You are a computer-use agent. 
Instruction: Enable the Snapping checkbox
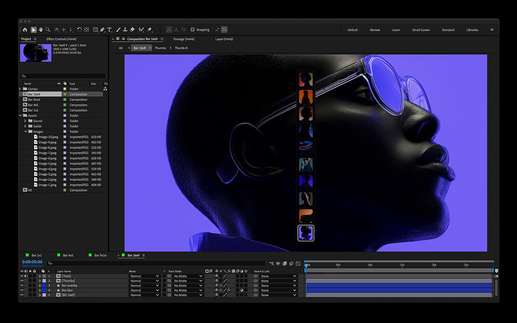[x=192, y=29]
